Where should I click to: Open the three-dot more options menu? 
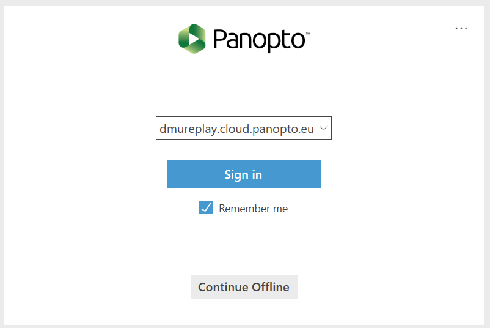point(461,28)
